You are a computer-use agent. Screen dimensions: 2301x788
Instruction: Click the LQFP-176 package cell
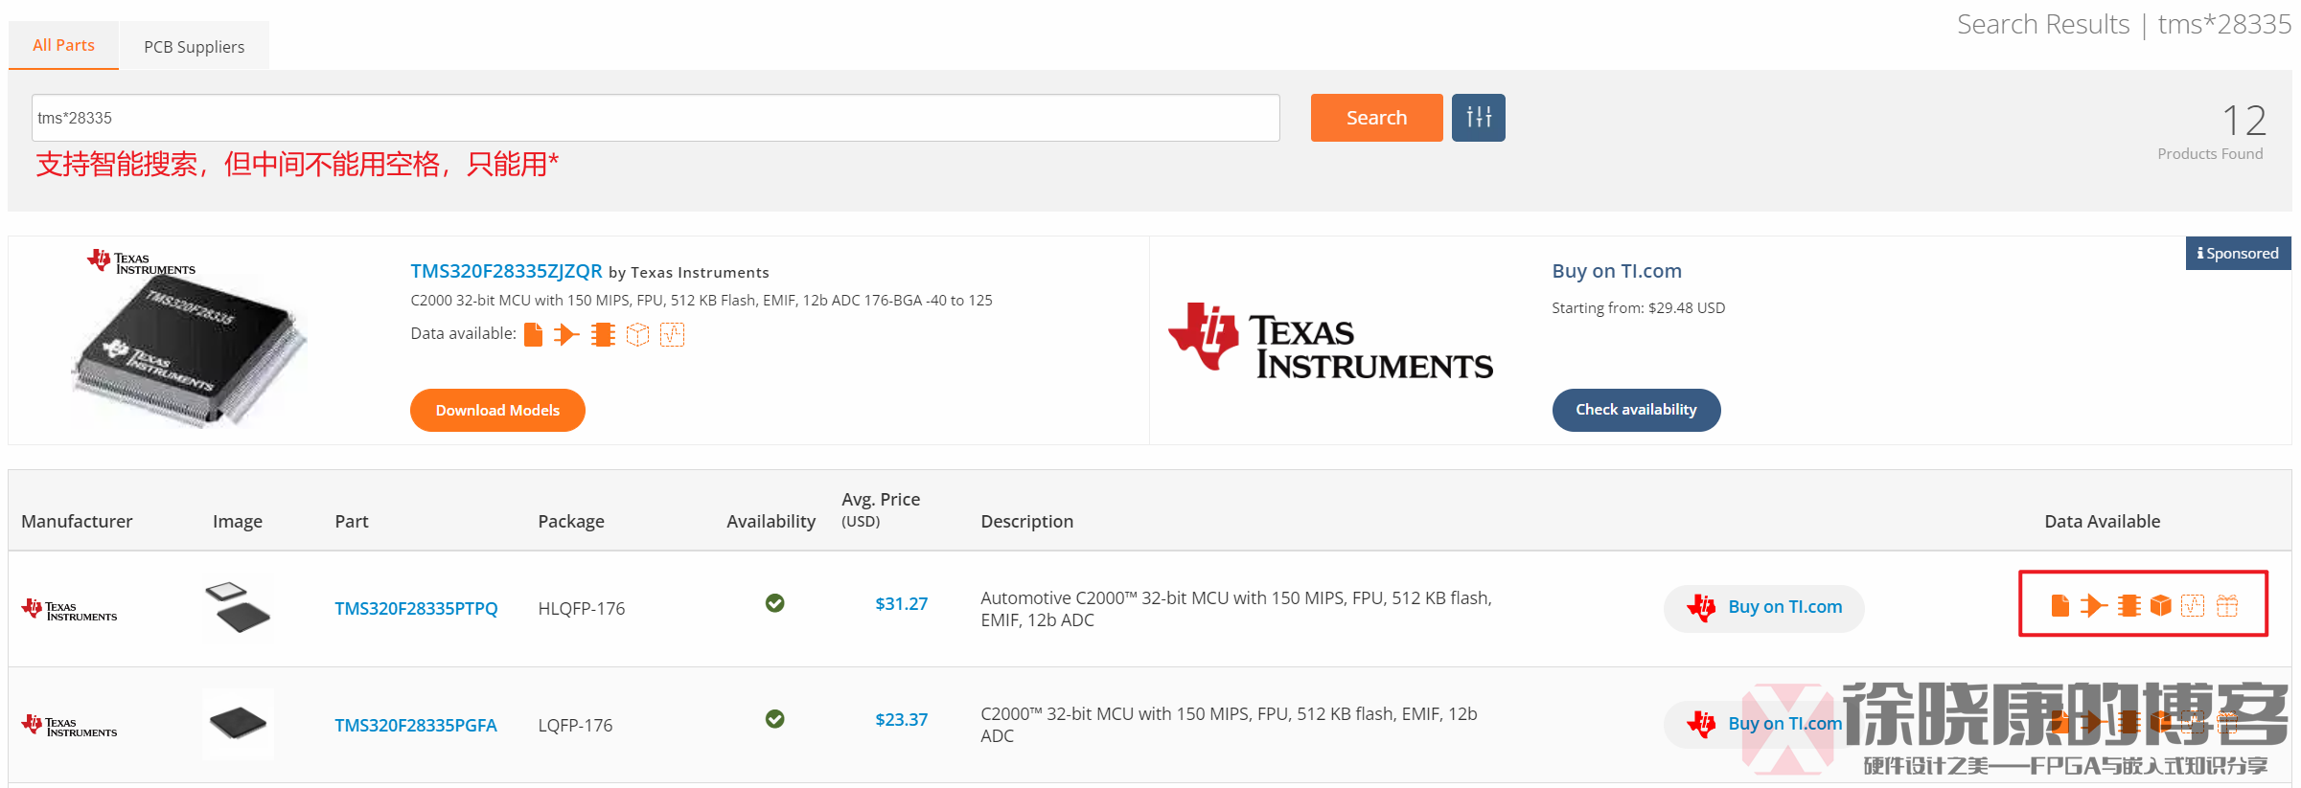coord(575,725)
